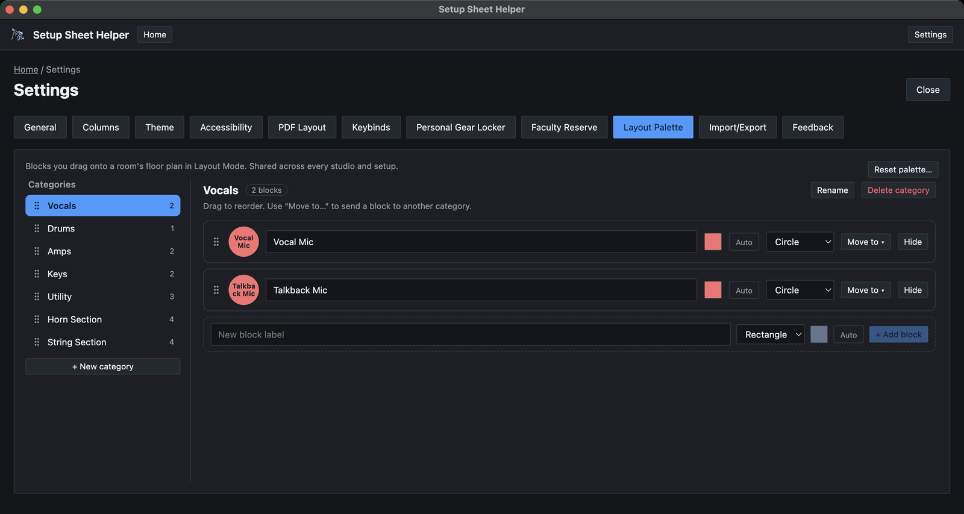Click the drag handle next to String Section
This screenshot has width=964, height=514.
coord(37,342)
